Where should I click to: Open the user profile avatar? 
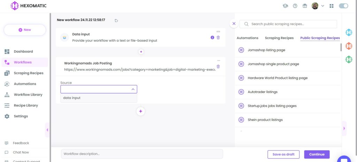click(315, 6)
